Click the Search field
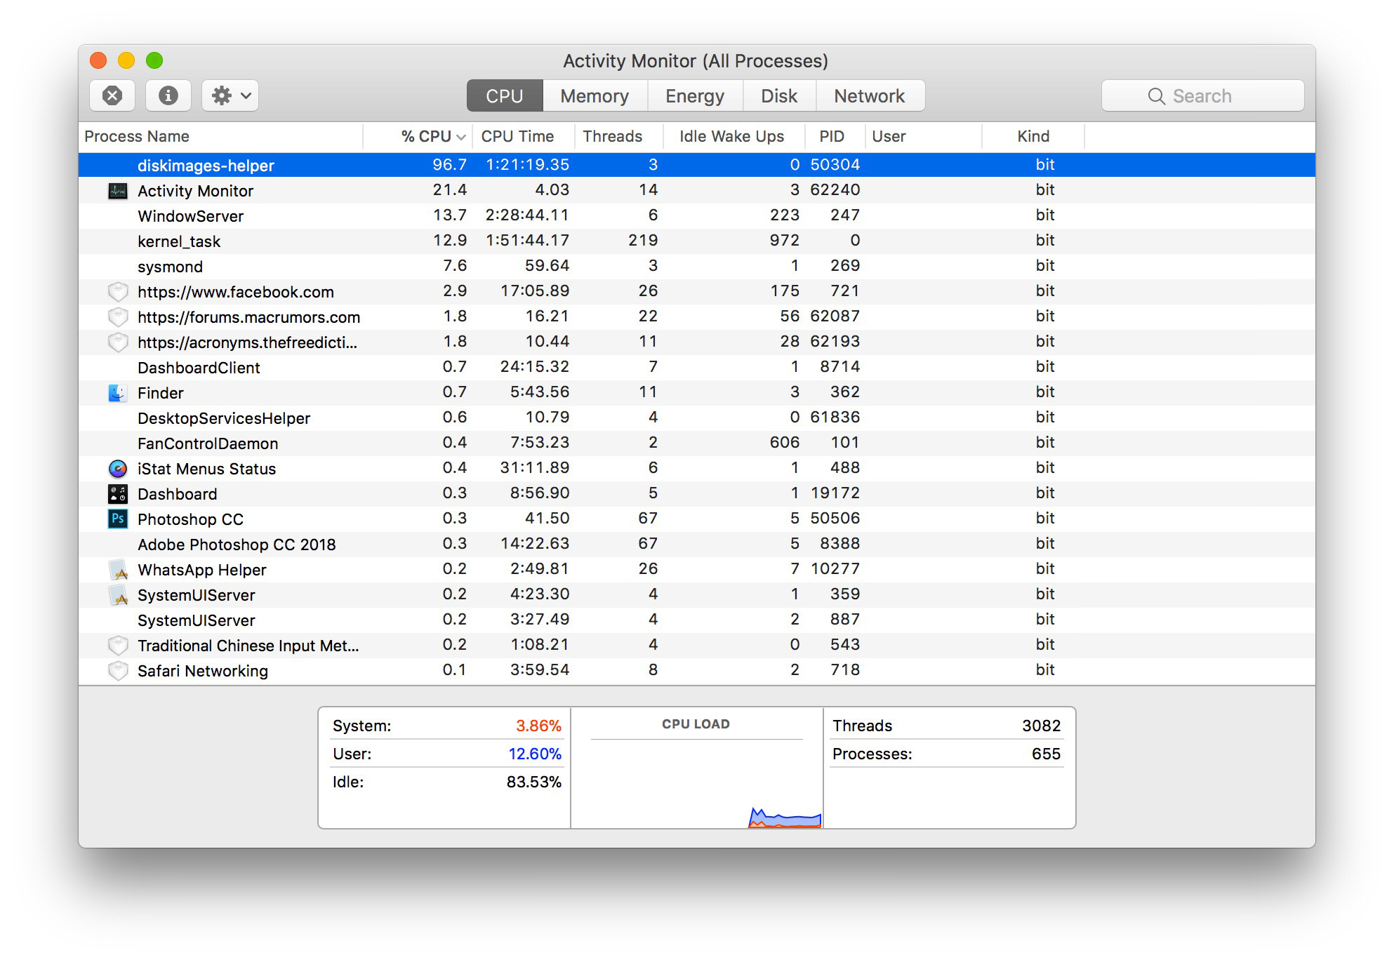 (x=1203, y=96)
